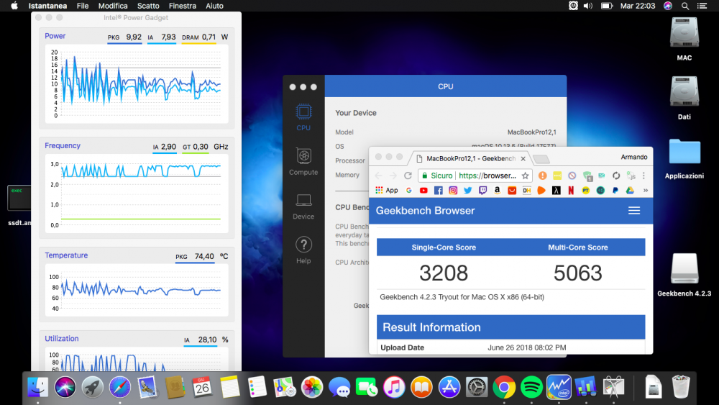The height and width of the screenshot is (405, 719).
Task: Open the CPU section in Geekbench sidebar
Action: coord(303,117)
